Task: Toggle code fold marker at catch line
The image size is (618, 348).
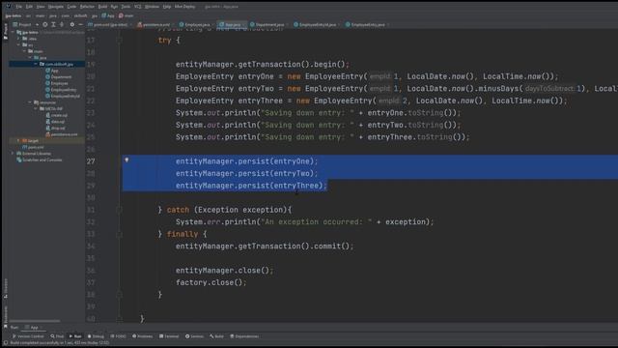Action: point(119,210)
